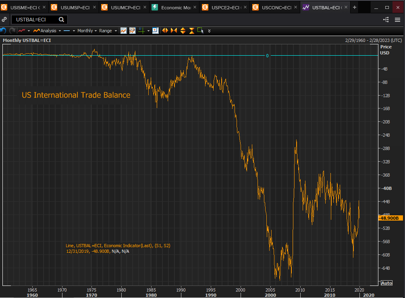The image size is (405, 298).
Task: Click the search magnifier in USTBAL=ECI box
Action: click(62, 19)
